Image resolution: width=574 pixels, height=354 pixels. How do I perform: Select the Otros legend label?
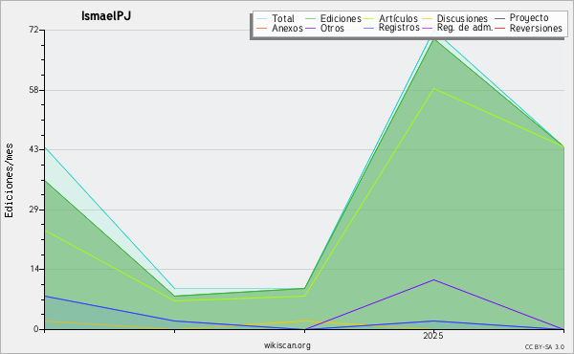click(332, 28)
